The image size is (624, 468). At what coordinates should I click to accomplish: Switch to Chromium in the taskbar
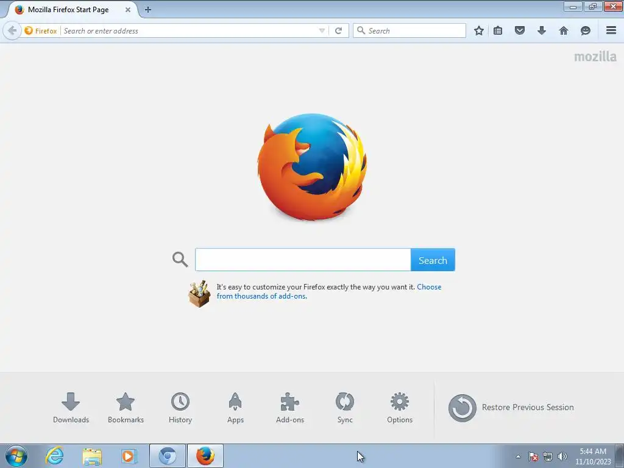pos(168,456)
